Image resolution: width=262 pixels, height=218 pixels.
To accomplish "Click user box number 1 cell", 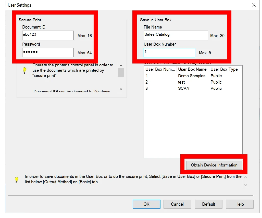I will (147, 76).
